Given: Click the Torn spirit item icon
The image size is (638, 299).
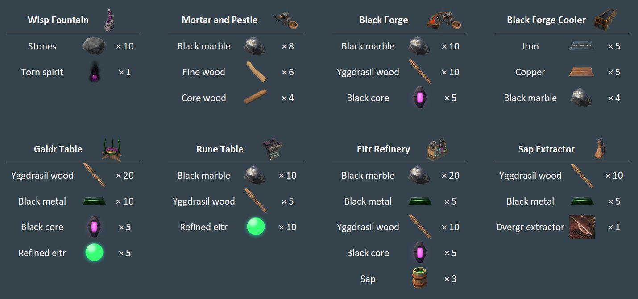Looking at the screenshot, I should (x=94, y=72).
